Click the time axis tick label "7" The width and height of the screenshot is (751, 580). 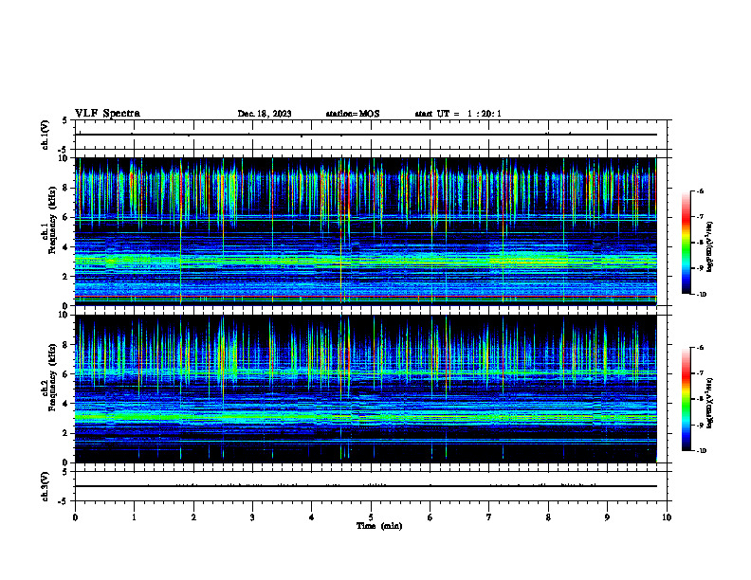(489, 517)
